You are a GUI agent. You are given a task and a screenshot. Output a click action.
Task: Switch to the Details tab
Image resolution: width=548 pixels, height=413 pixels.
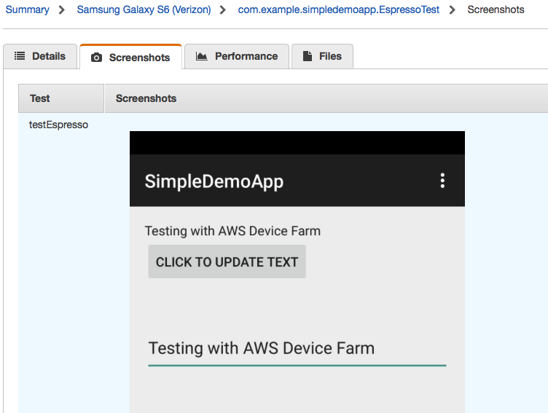click(40, 56)
